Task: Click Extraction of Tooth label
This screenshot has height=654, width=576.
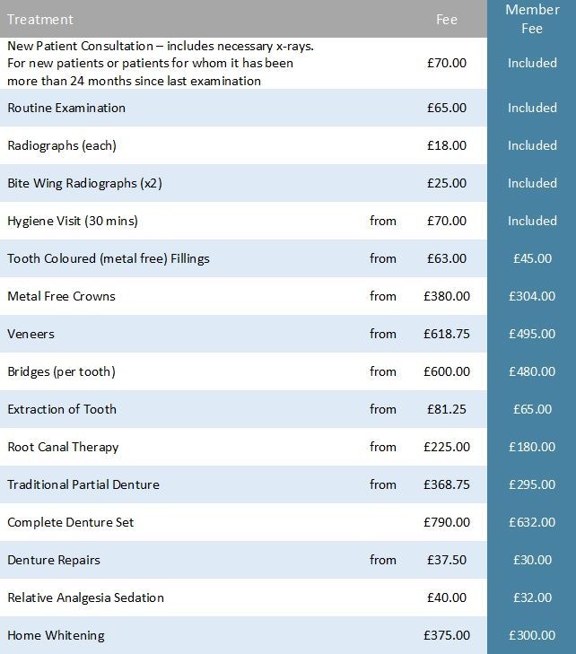Action: pos(62,409)
